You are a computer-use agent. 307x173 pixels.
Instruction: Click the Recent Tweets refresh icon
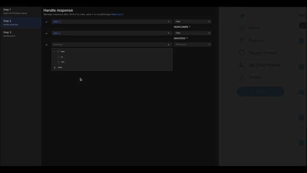[242, 53]
